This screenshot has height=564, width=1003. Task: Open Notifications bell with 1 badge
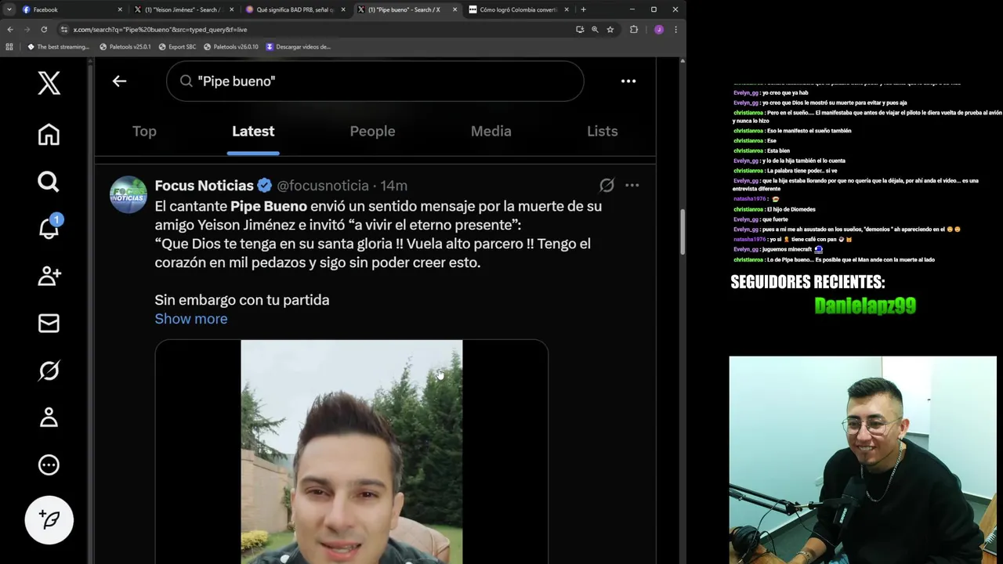point(49,227)
